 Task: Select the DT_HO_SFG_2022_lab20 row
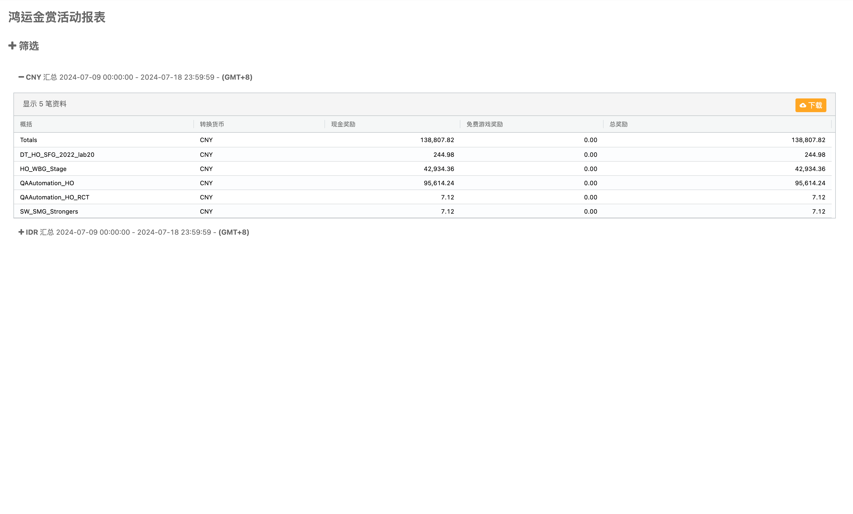57,155
